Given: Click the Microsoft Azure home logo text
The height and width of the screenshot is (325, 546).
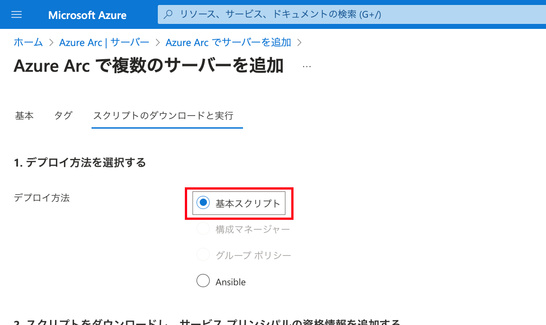Looking at the screenshot, I should tap(87, 15).
